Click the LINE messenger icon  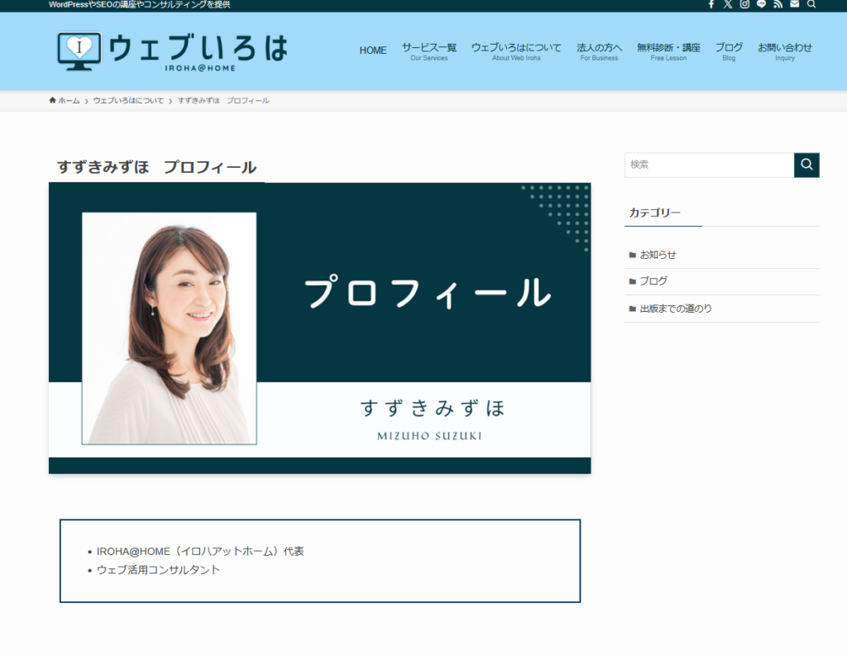(761, 5)
